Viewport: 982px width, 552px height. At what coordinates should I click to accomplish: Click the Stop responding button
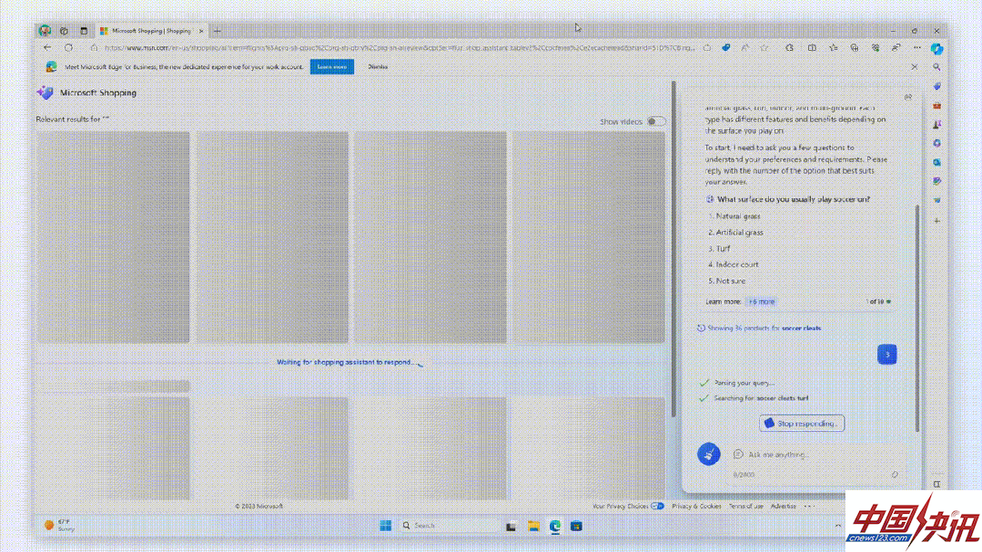802,424
